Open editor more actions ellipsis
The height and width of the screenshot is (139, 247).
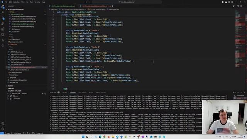(x=244, y=6)
